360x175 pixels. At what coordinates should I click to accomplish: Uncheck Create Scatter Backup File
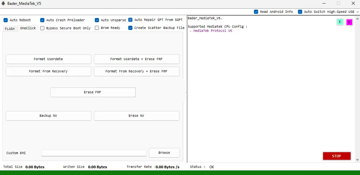point(130,28)
